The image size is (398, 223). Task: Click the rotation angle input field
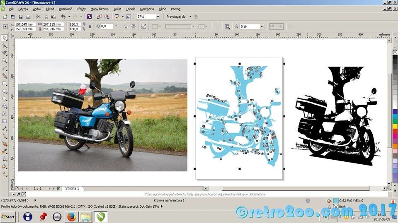tap(107, 26)
